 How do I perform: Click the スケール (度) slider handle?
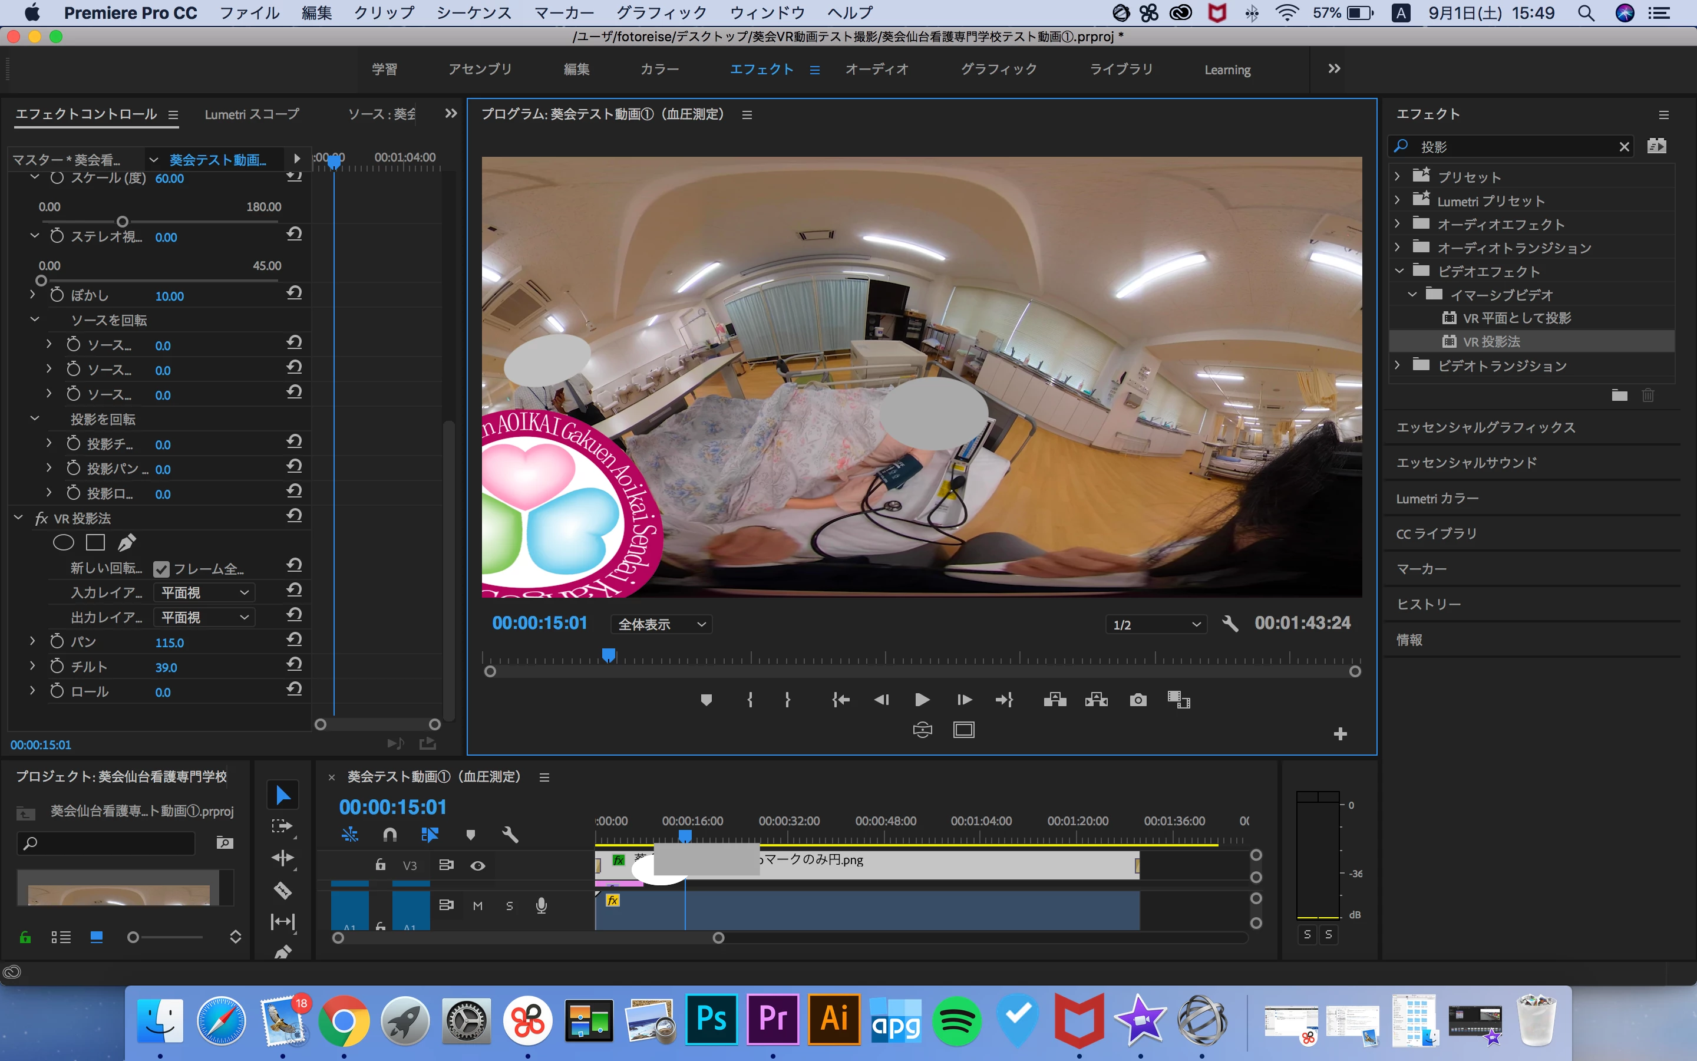(x=122, y=222)
